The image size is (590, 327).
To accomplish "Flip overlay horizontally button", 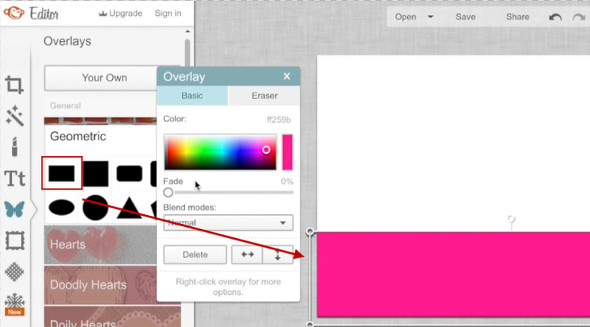I will [247, 255].
